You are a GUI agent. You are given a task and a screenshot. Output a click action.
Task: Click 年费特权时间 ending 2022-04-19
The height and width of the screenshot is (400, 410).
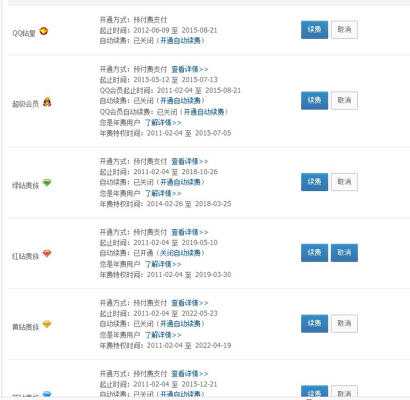(x=165, y=346)
